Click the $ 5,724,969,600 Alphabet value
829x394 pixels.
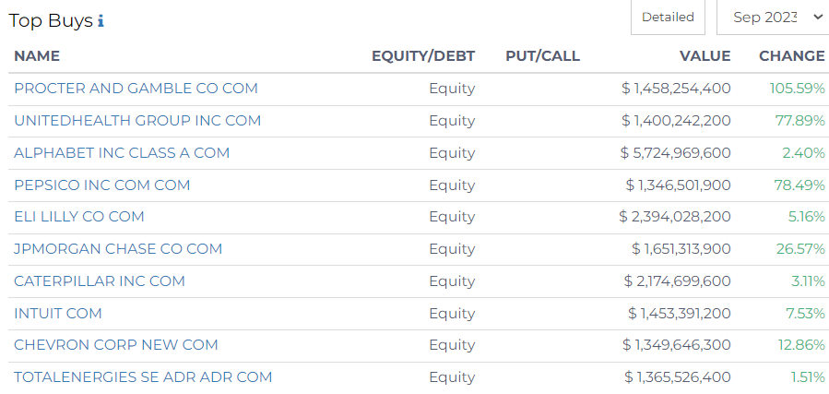675,153
